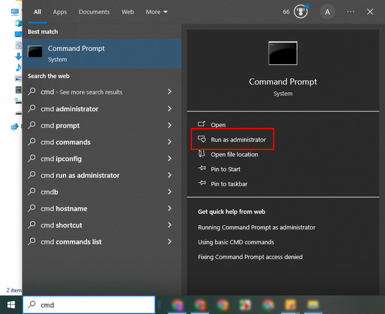Click the Windows Start button
Image resolution: width=385 pixels, height=314 pixels.
tap(11, 304)
